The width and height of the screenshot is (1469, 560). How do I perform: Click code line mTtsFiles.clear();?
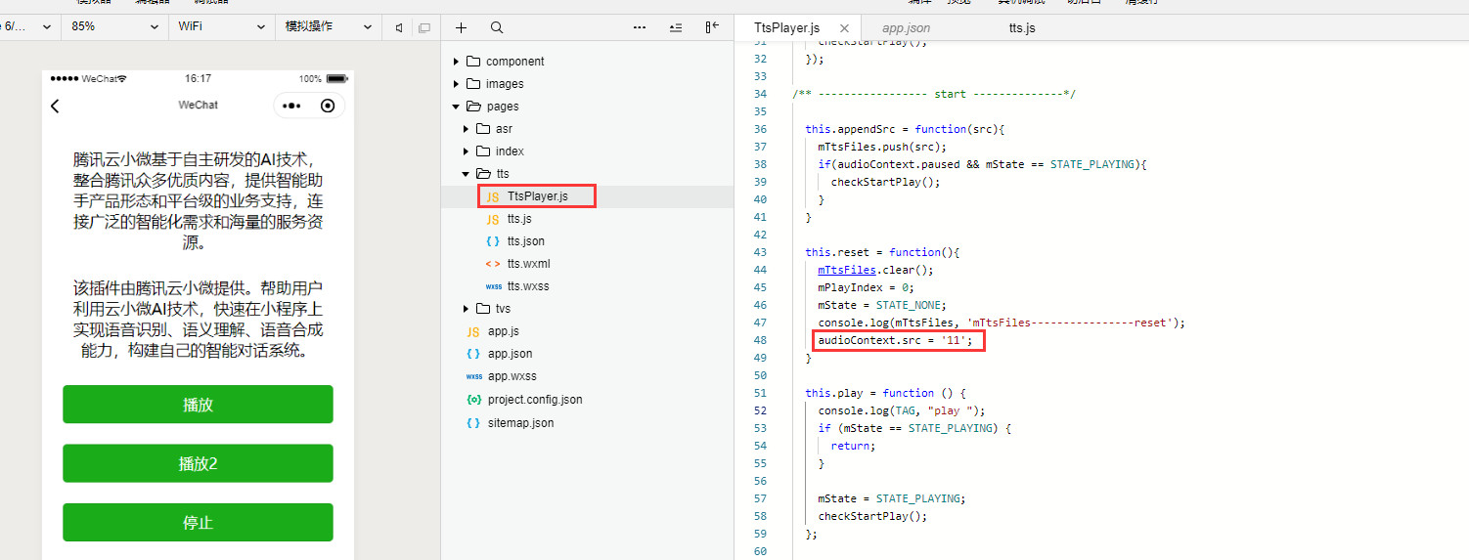click(x=875, y=270)
